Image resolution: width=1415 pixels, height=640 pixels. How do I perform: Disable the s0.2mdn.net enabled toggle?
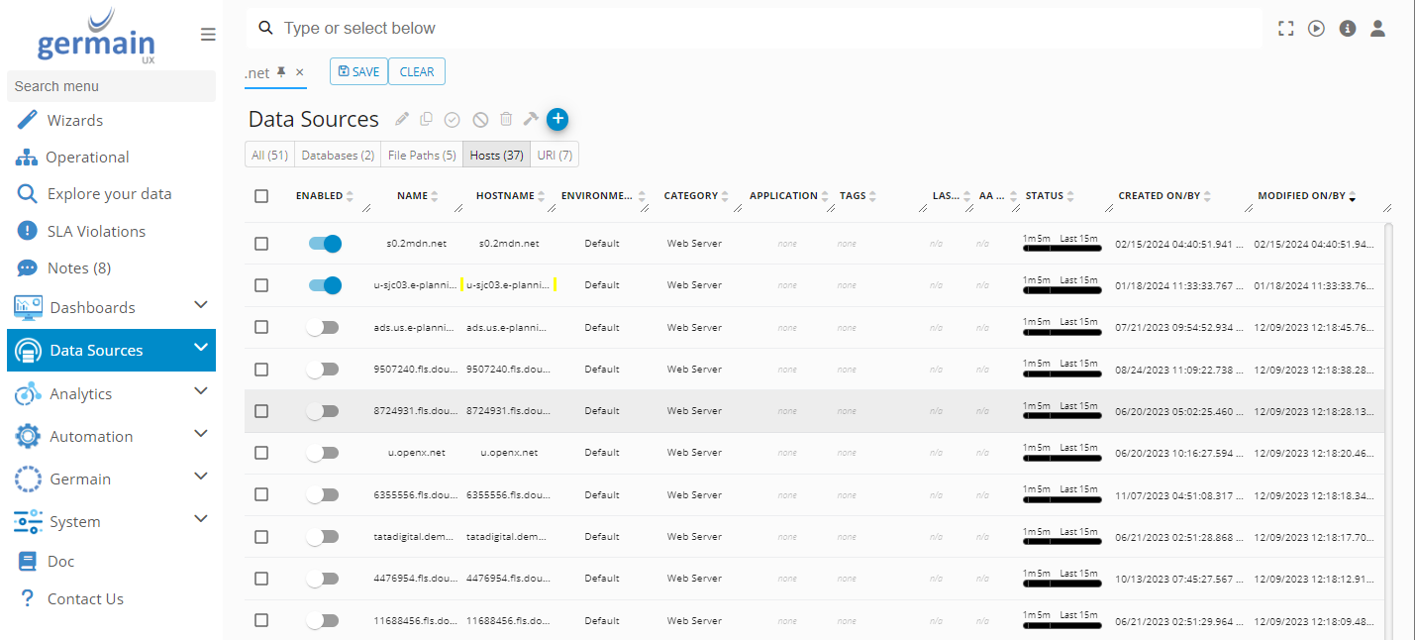point(324,244)
